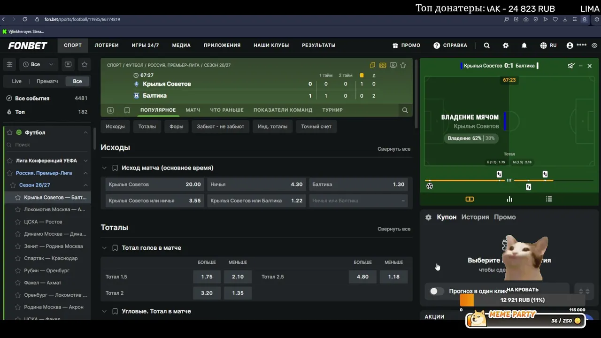Pick Тотал 1.5 Больше at 1.75

pyautogui.click(x=207, y=277)
